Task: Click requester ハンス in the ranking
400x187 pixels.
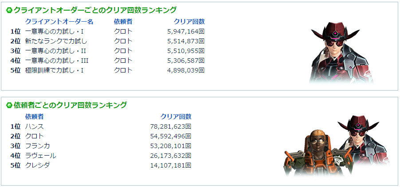Action: click(x=34, y=126)
